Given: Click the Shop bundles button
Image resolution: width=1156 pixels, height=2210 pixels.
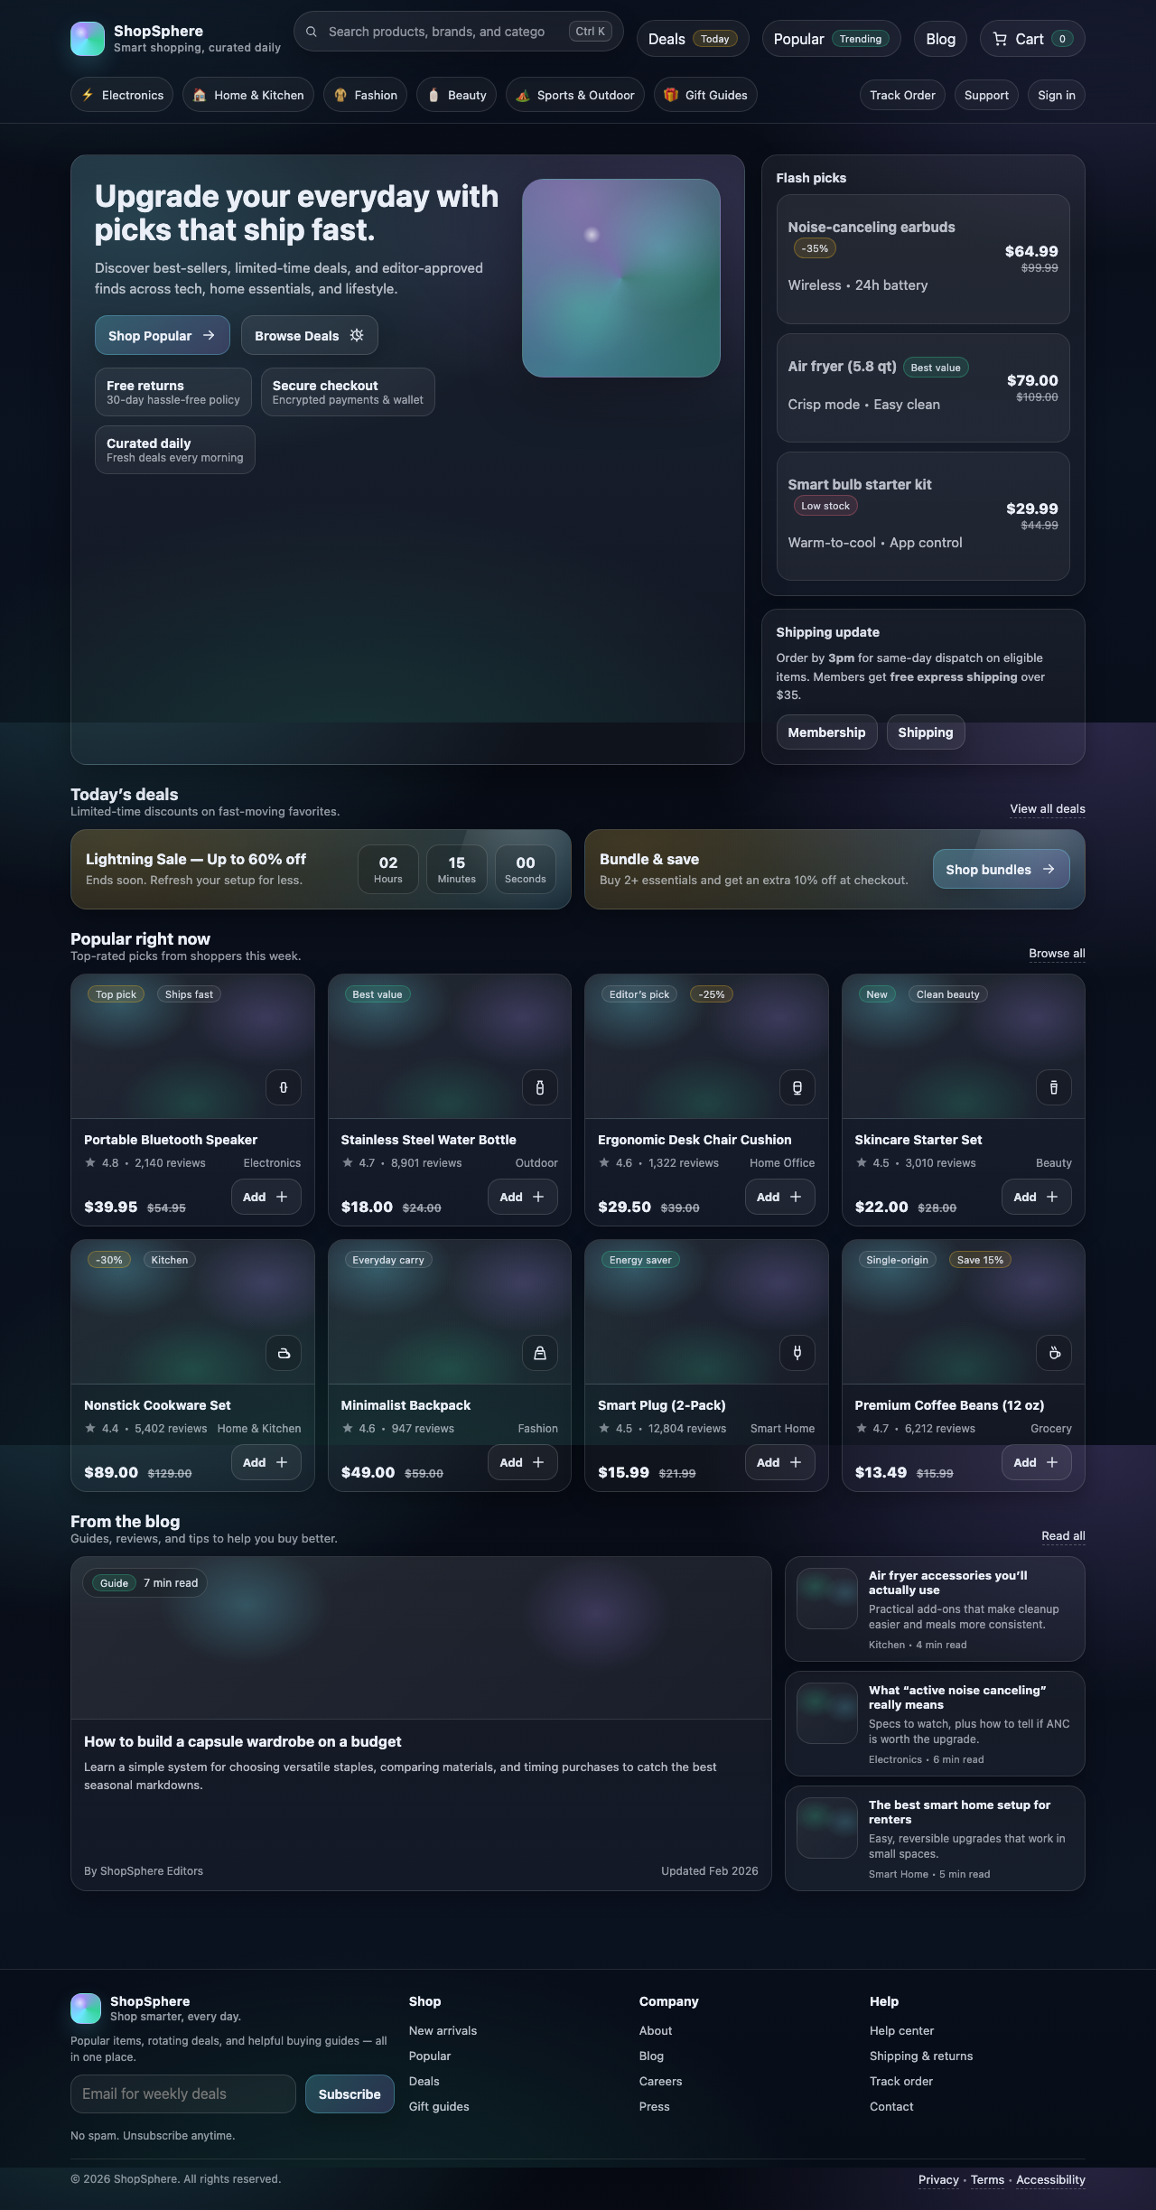Looking at the screenshot, I should coord(1002,869).
